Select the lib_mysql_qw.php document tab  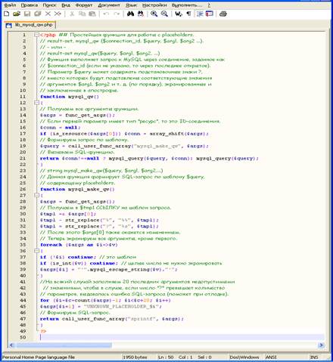[30, 25]
